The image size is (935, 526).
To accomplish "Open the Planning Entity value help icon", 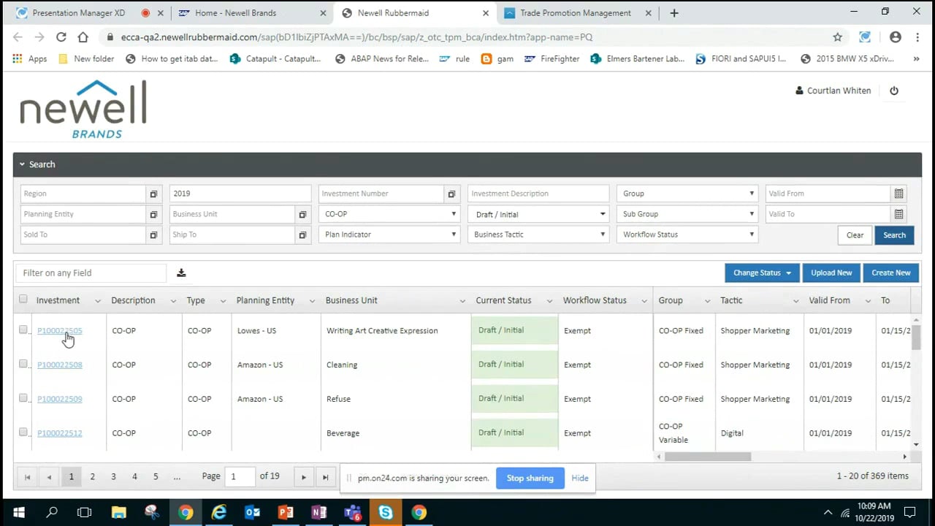I will tap(153, 214).
